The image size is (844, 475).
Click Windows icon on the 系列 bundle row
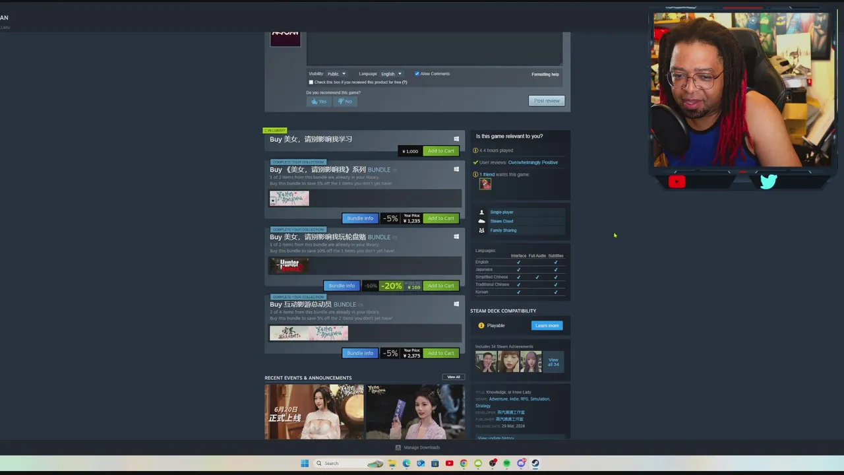point(456,169)
